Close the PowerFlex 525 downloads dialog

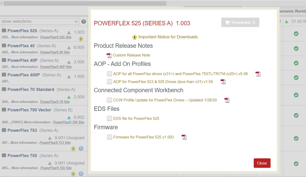(x=262, y=163)
